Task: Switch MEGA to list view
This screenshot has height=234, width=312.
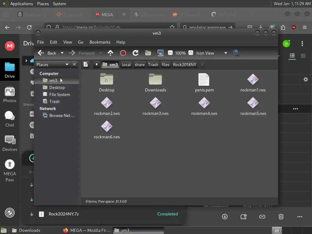Action: 292,56
